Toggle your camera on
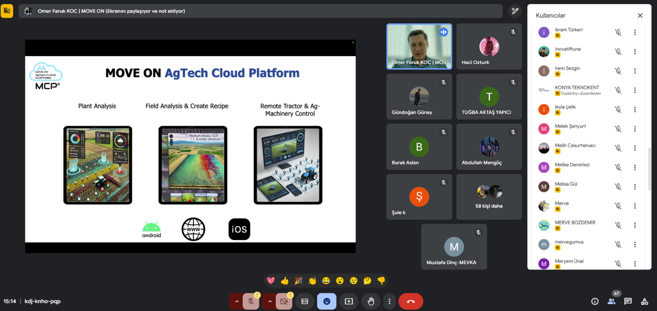Image resolution: width=657 pixels, height=311 pixels. point(284,302)
